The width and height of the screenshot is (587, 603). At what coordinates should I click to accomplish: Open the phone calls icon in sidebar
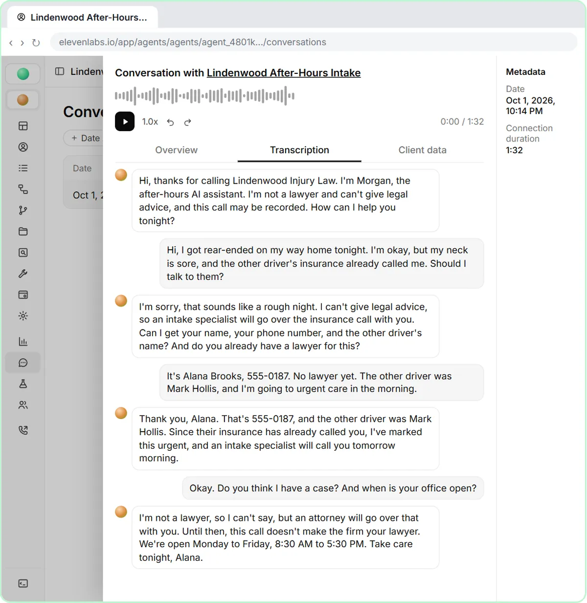[x=23, y=430]
